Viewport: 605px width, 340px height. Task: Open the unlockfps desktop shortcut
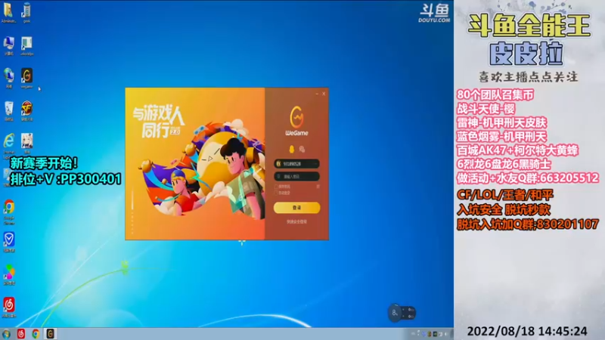pyautogui.click(x=26, y=46)
